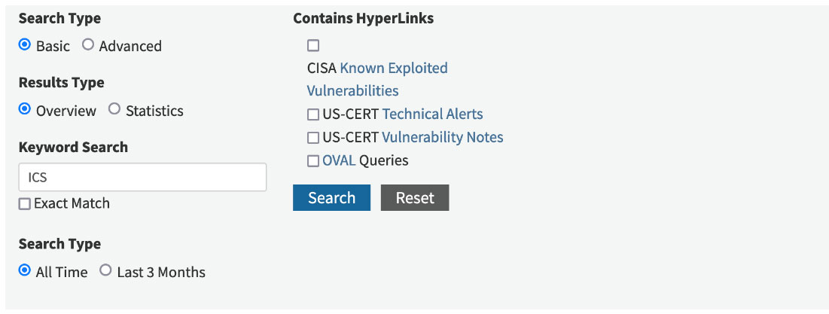
Task: Open the Known Exploited Vulnerabilities link
Action: tap(393, 69)
